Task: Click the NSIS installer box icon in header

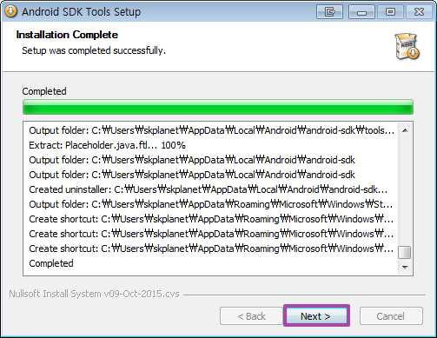Action: (x=407, y=46)
